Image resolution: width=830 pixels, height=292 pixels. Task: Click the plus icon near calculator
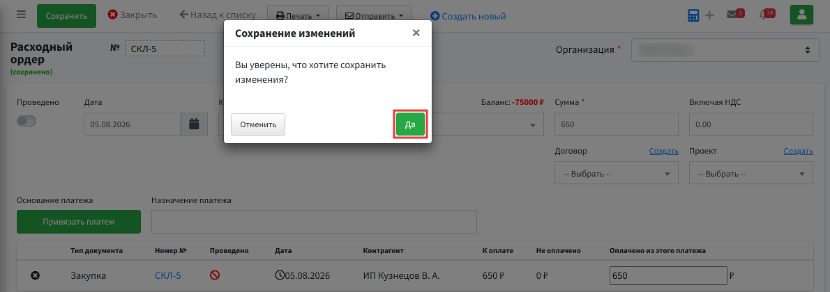(710, 15)
